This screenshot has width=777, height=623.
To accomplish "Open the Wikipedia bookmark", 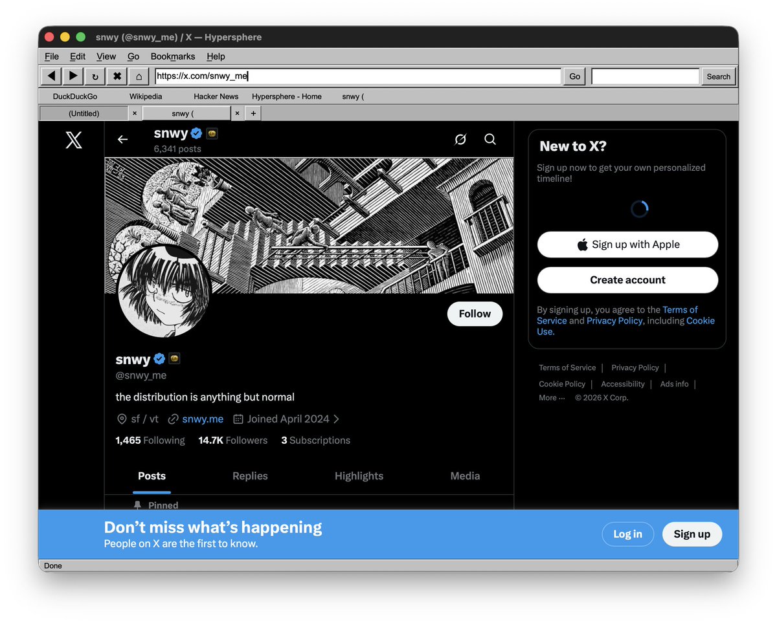I will pyautogui.click(x=146, y=96).
